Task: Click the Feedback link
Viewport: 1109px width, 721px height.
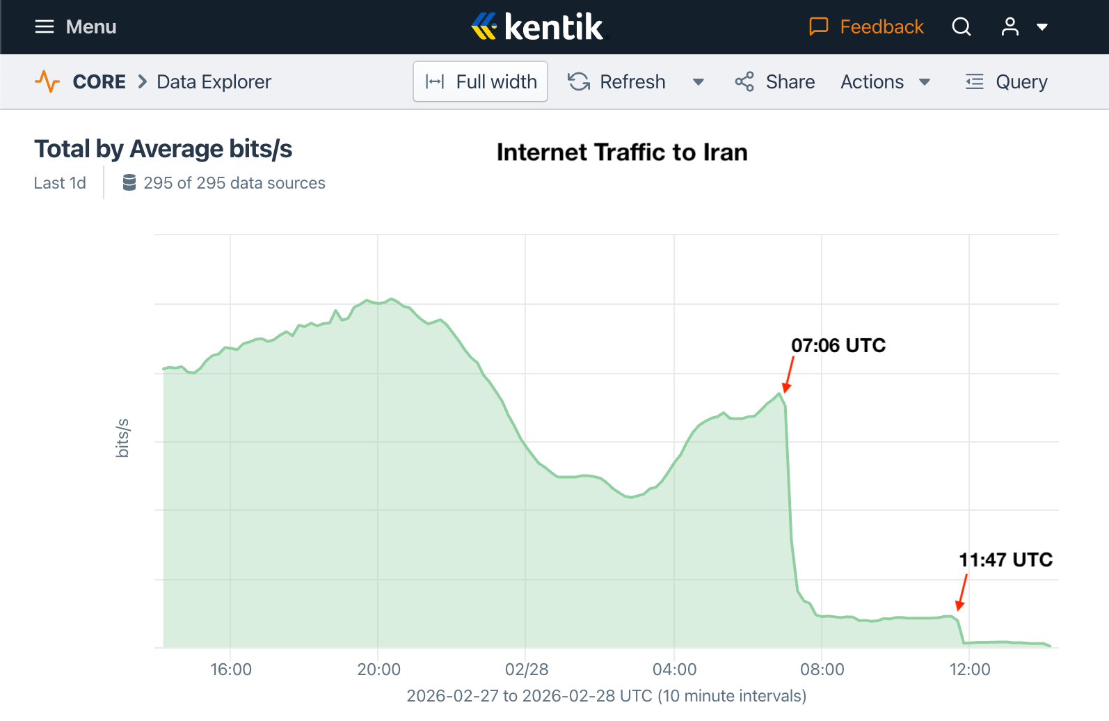Action: click(881, 27)
